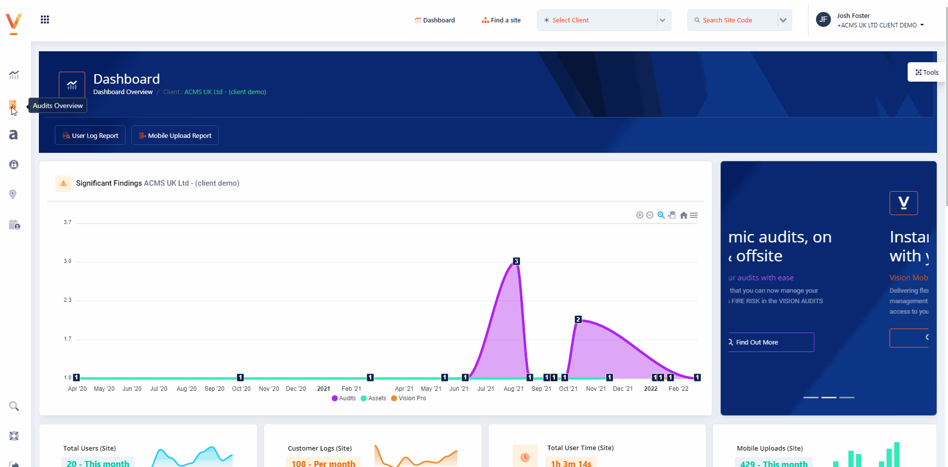948x467 pixels.
Task: Click the Total User Time clock icon
Action: click(525, 457)
